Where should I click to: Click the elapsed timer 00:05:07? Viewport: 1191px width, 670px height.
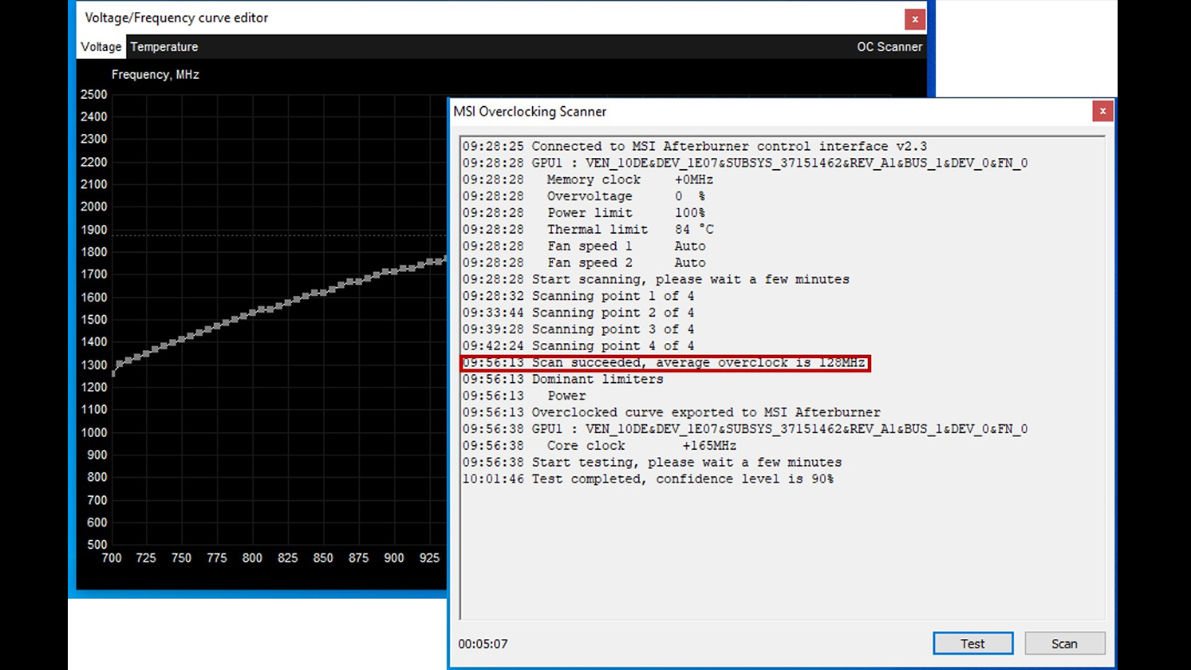[x=483, y=644]
